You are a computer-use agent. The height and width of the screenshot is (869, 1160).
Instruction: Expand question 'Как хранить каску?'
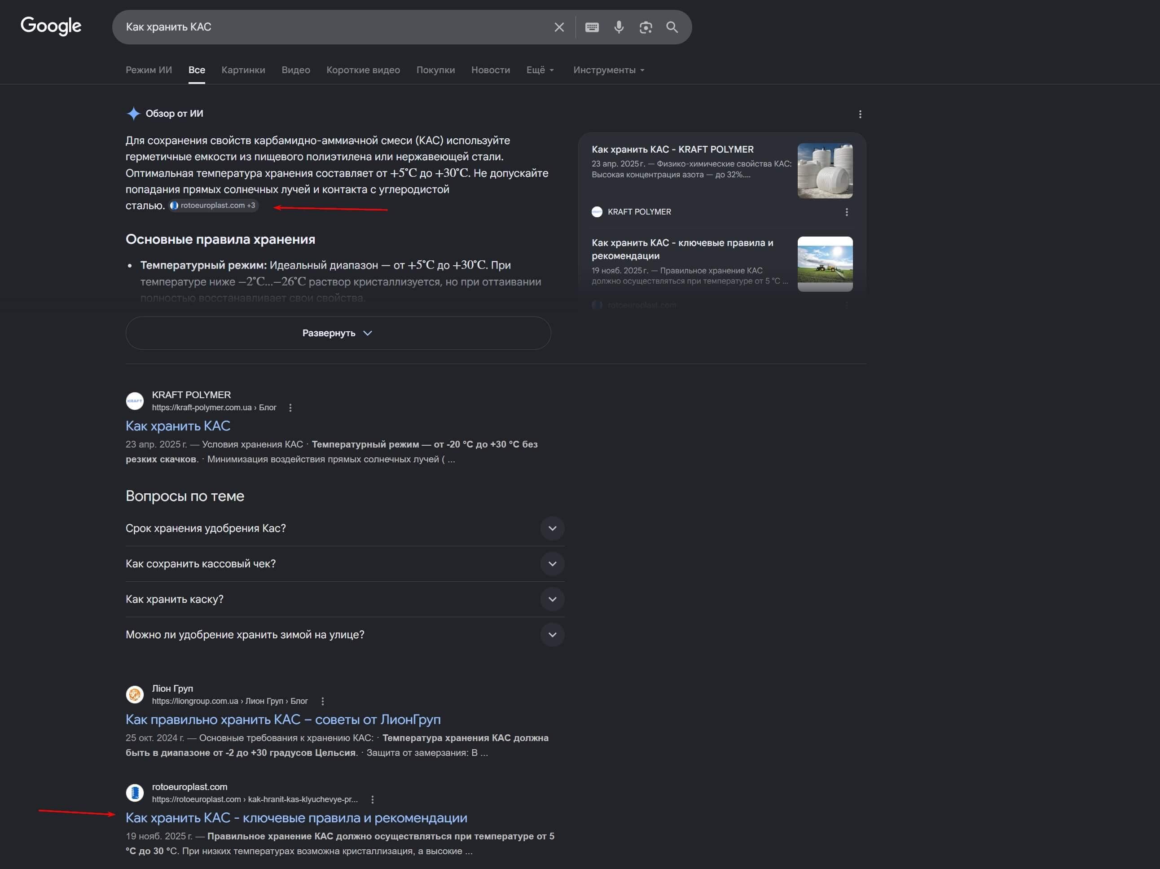point(345,599)
